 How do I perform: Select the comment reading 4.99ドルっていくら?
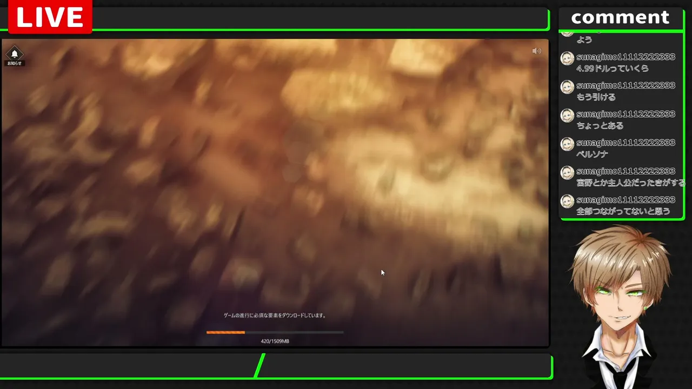[x=613, y=69]
